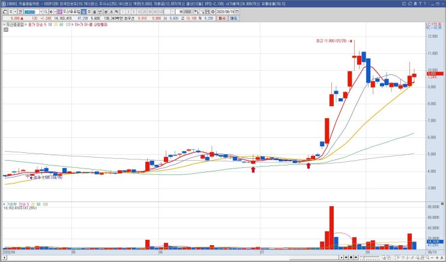
Task: Click the 2020/08/18 date field
Action: click(x=225, y=11)
